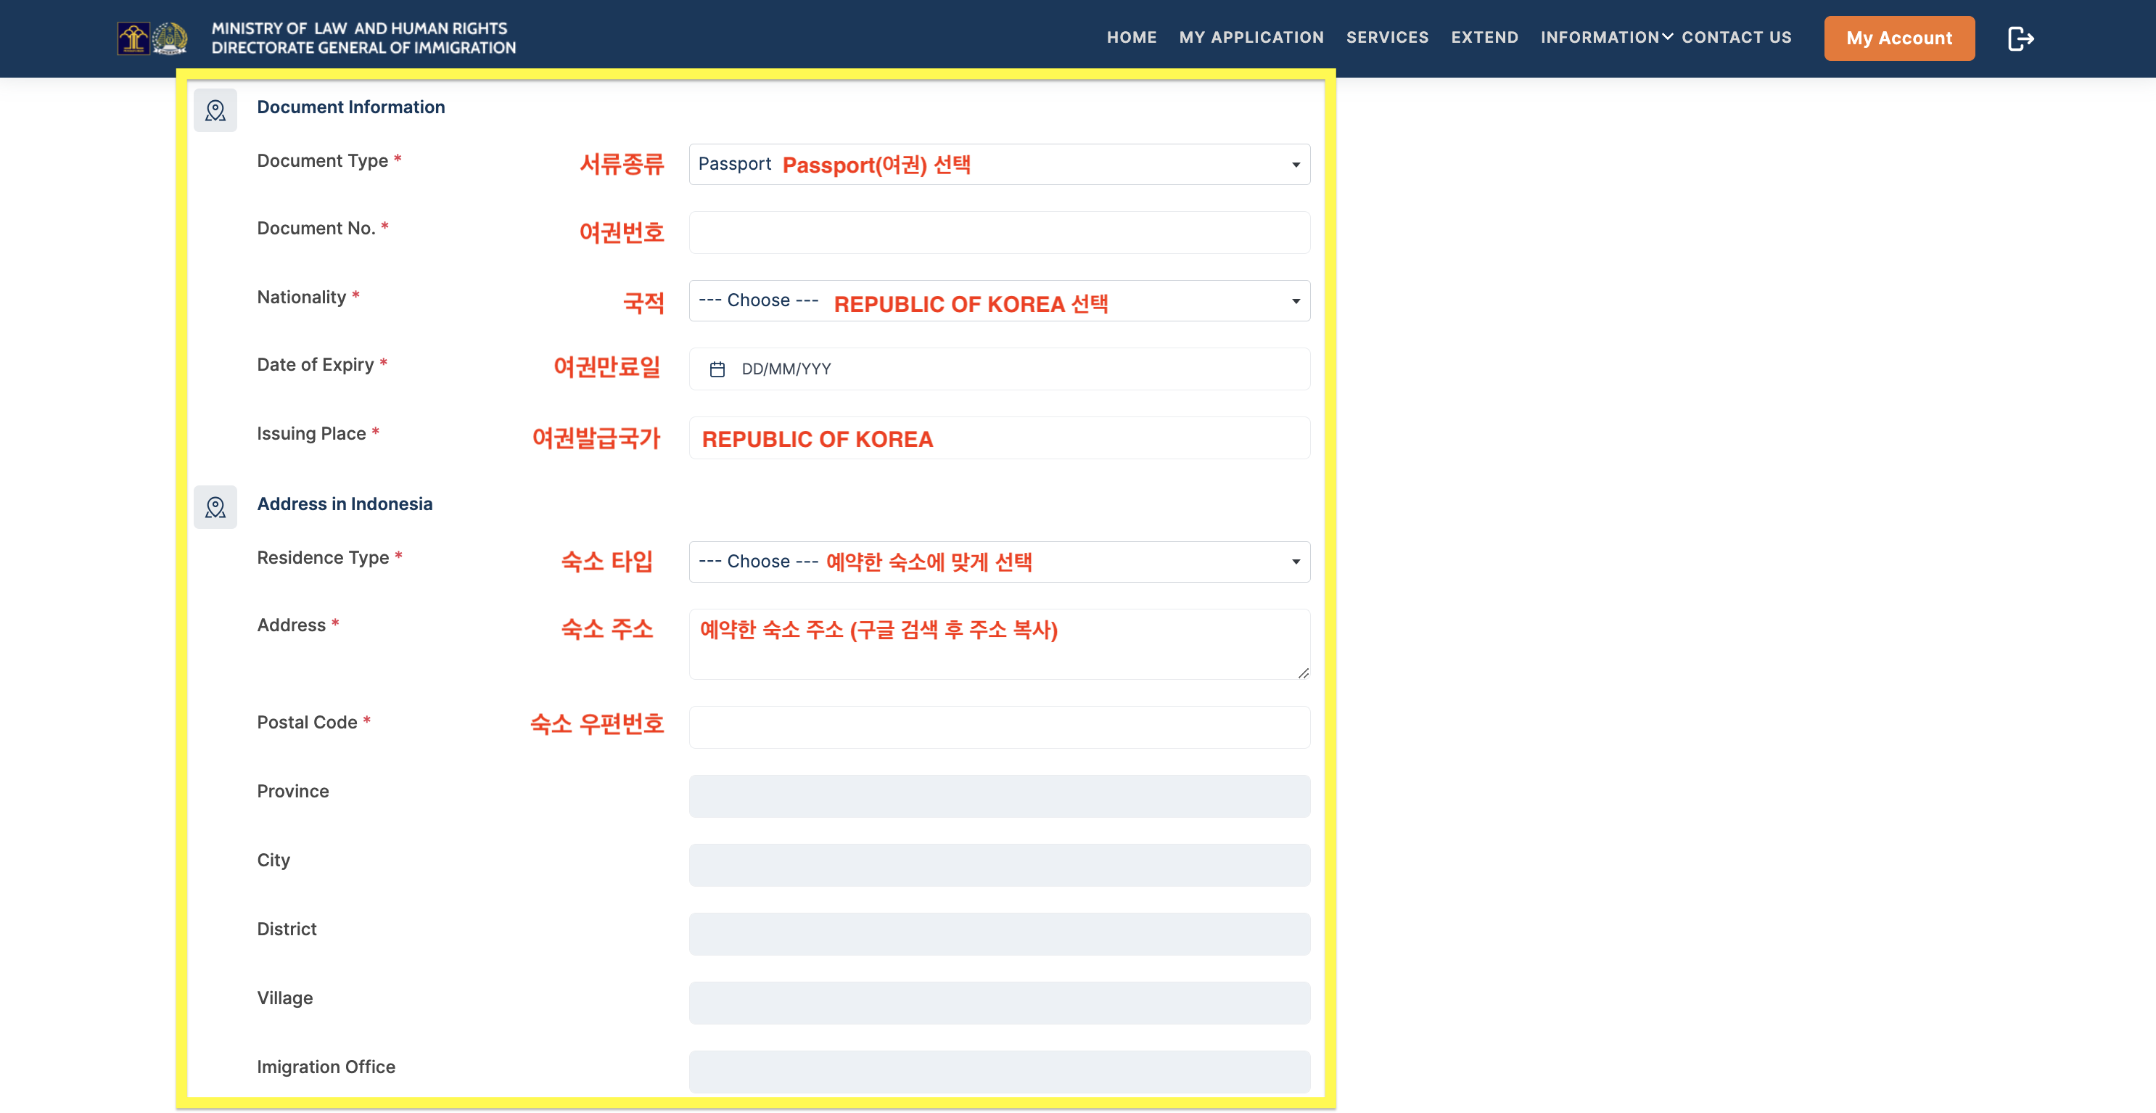Focus the Date of Expiry field

point(1000,369)
